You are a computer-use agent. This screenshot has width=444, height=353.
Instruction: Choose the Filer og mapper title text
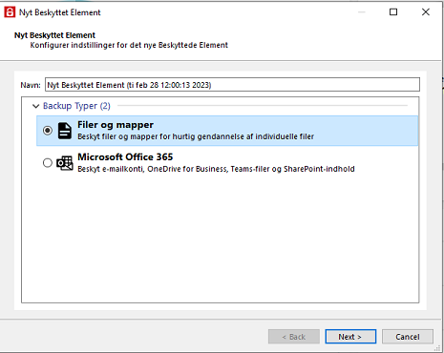click(x=116, y=125)
